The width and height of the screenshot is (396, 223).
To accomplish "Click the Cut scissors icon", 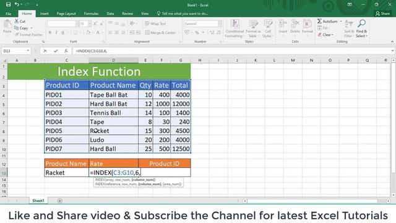I will [17, 21].
